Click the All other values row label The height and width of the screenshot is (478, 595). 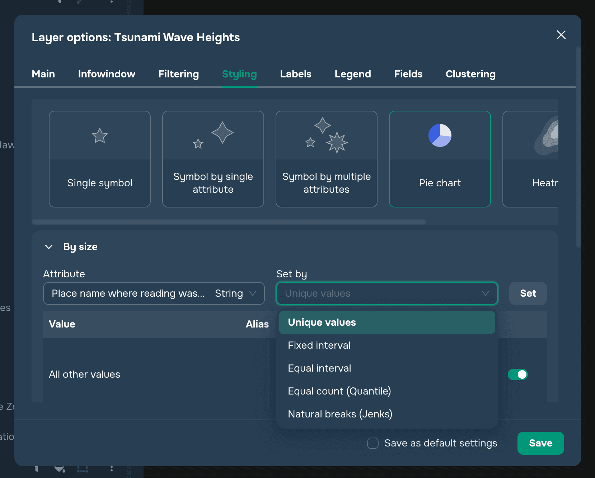pyautogui.click(x=84, y=374)
